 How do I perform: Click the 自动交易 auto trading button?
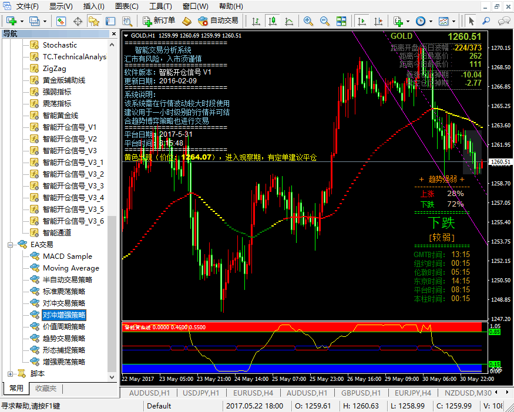coord(219,21)
